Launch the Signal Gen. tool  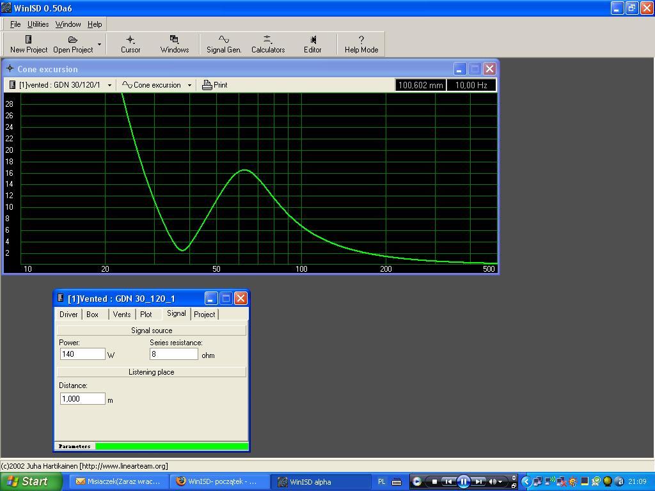[223, 43]
